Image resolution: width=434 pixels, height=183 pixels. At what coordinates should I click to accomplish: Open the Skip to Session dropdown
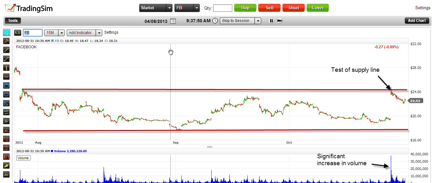(240, 21)
